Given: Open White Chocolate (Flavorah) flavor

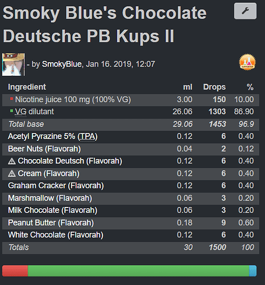Looking at the screenshot, I should 56,235.
